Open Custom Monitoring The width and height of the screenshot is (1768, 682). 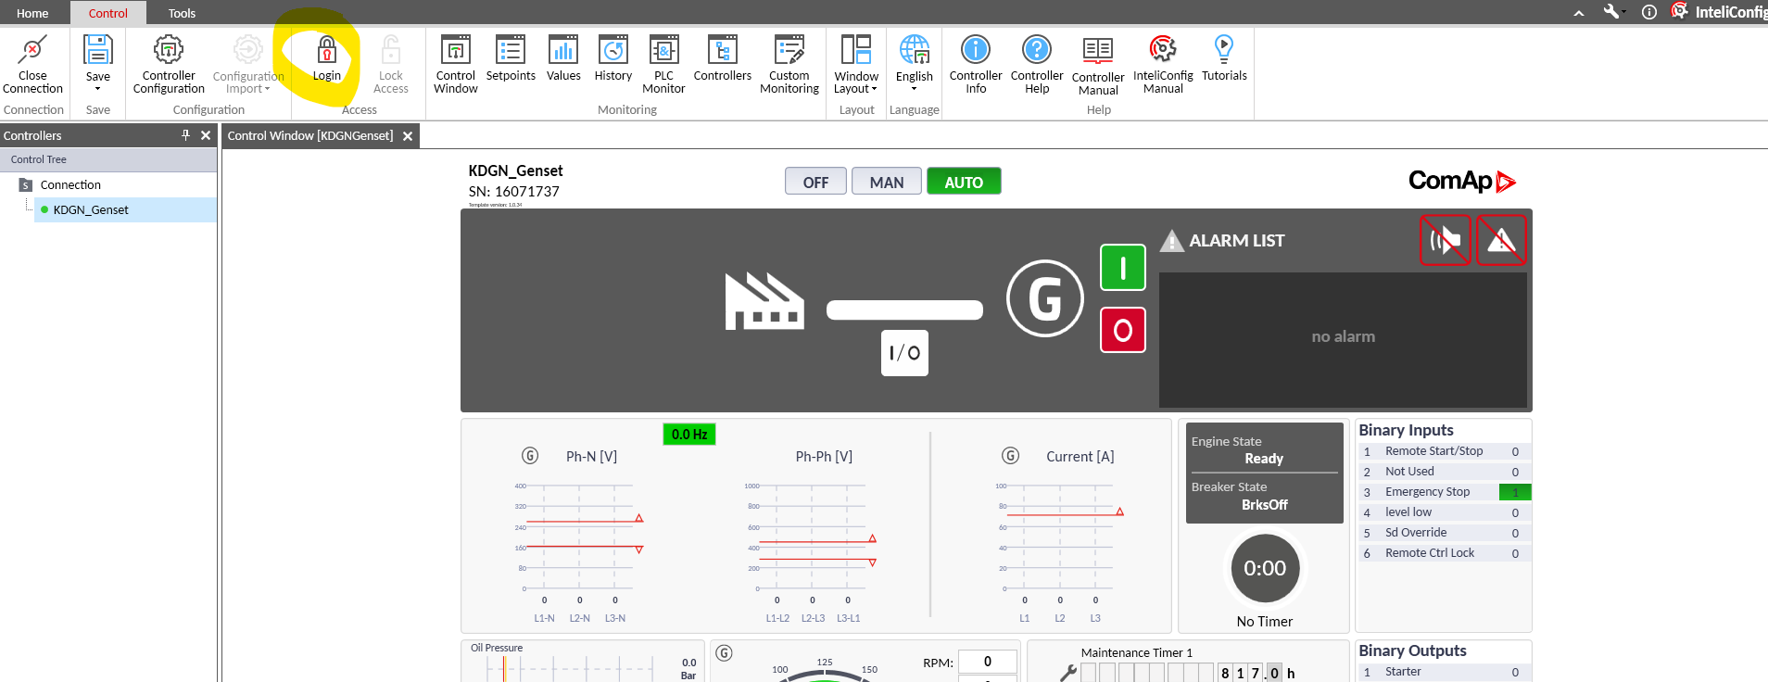click(x=789, y=64)
